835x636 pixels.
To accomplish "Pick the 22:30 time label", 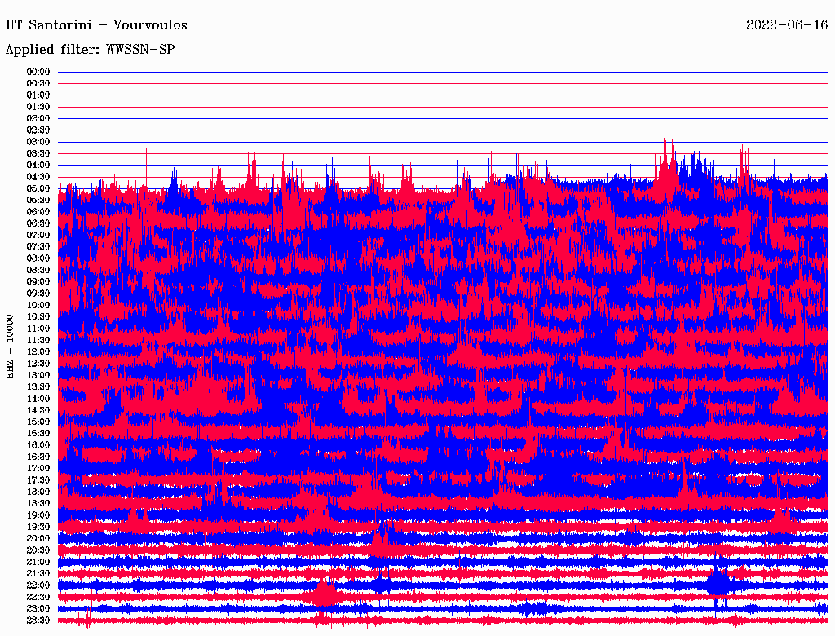I will [x=38, y=597].
